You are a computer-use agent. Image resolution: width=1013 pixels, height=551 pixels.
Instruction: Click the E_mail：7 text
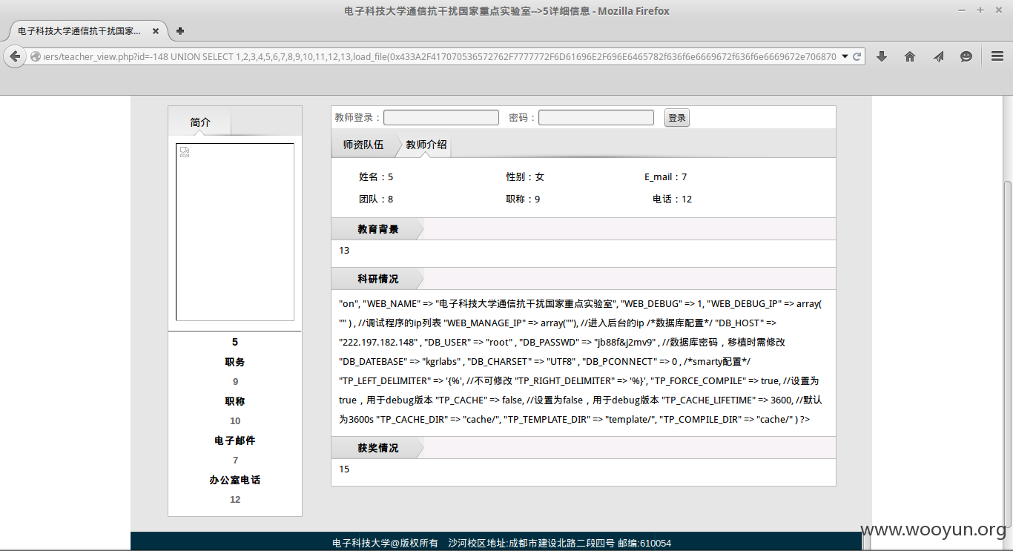point(665,176)
